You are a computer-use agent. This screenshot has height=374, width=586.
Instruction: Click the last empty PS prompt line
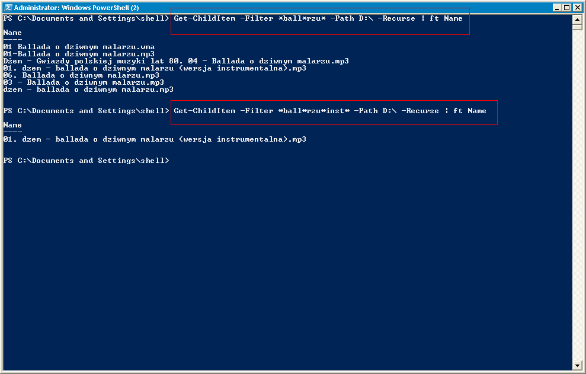pos(86,161)
